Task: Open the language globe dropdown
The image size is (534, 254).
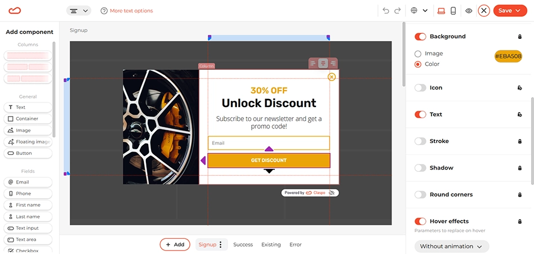Action: (419, 11)
